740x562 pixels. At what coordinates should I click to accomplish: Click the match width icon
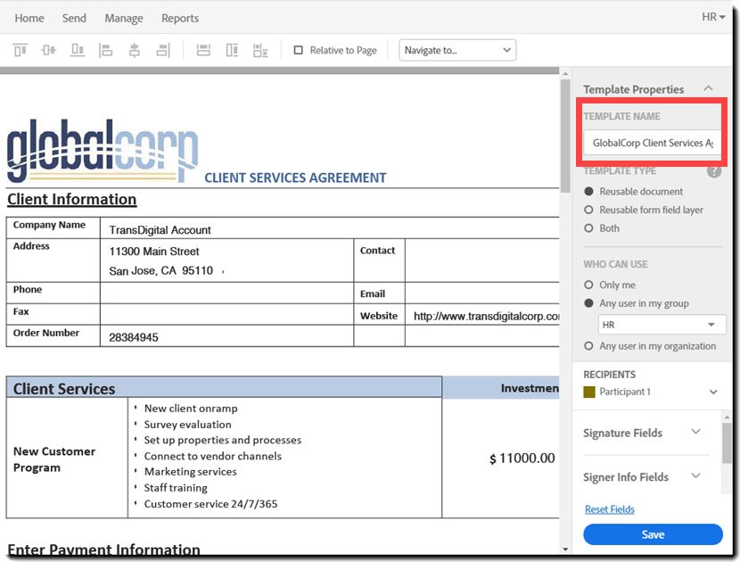click(203, 50)
